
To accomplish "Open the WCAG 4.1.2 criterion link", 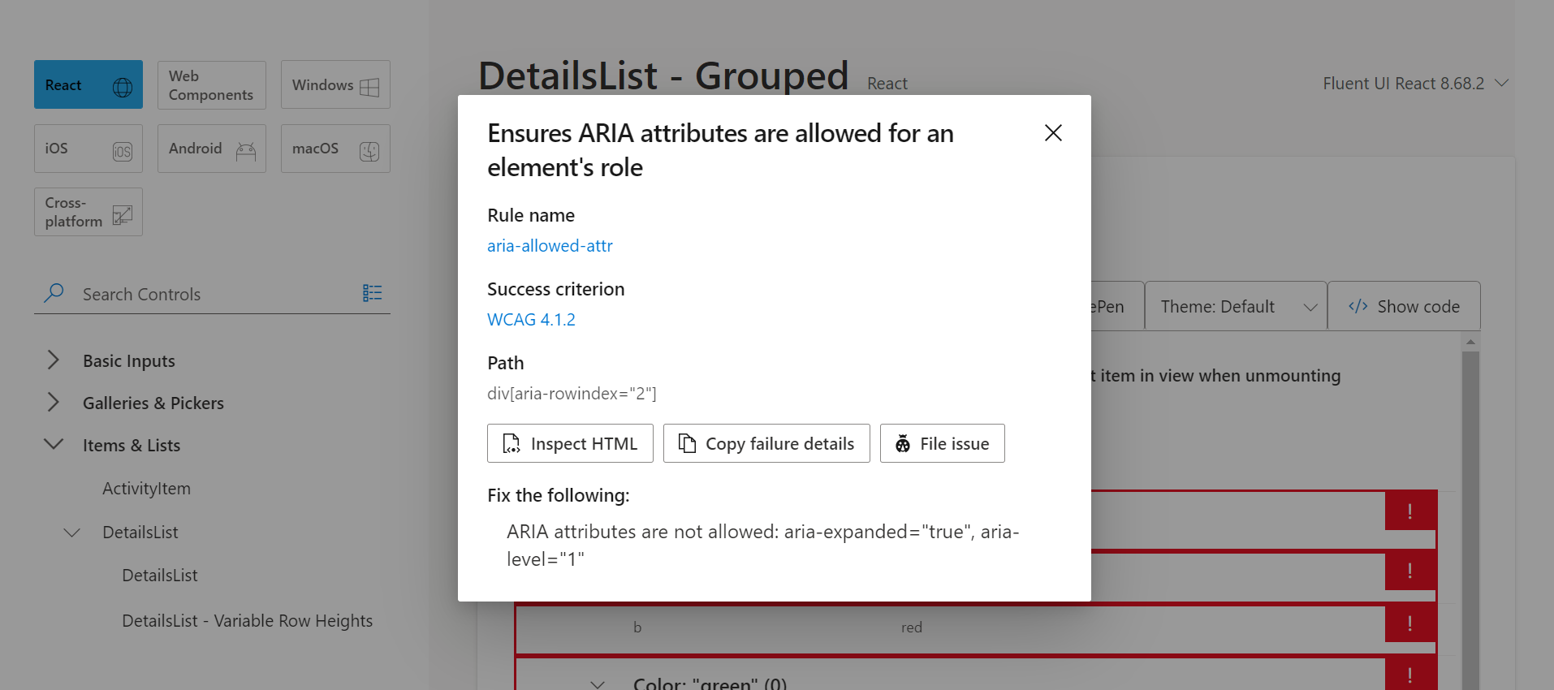I will point(531,320).
